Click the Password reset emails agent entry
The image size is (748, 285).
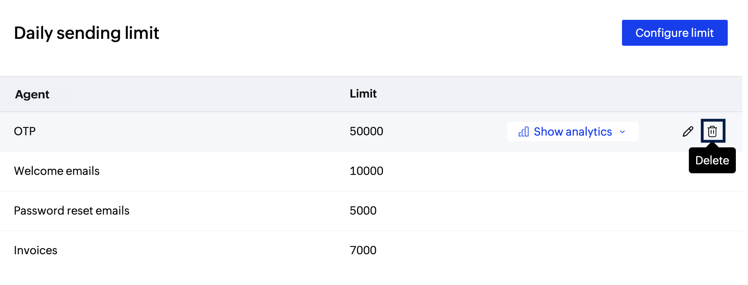(72, 211)
